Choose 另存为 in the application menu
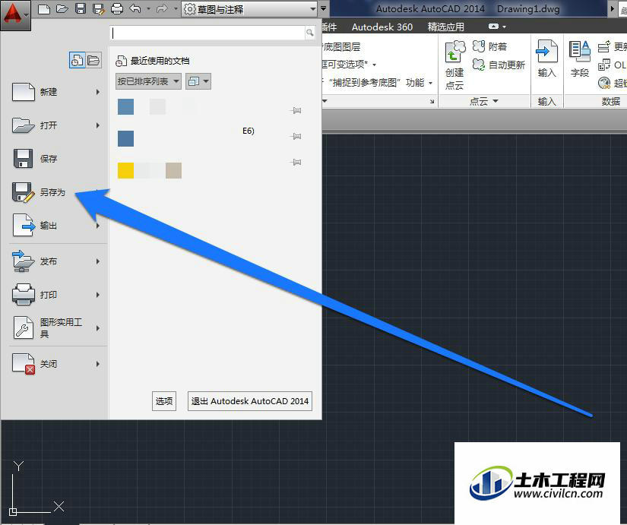The image size is (627, 525). point(56,192)
